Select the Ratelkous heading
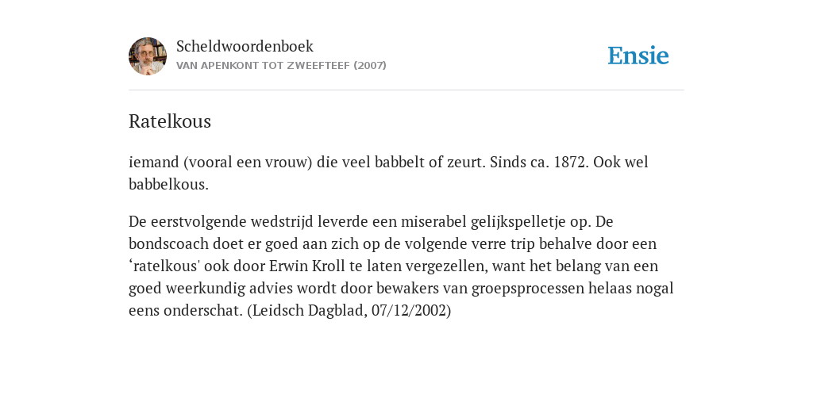 click(170, 121)
